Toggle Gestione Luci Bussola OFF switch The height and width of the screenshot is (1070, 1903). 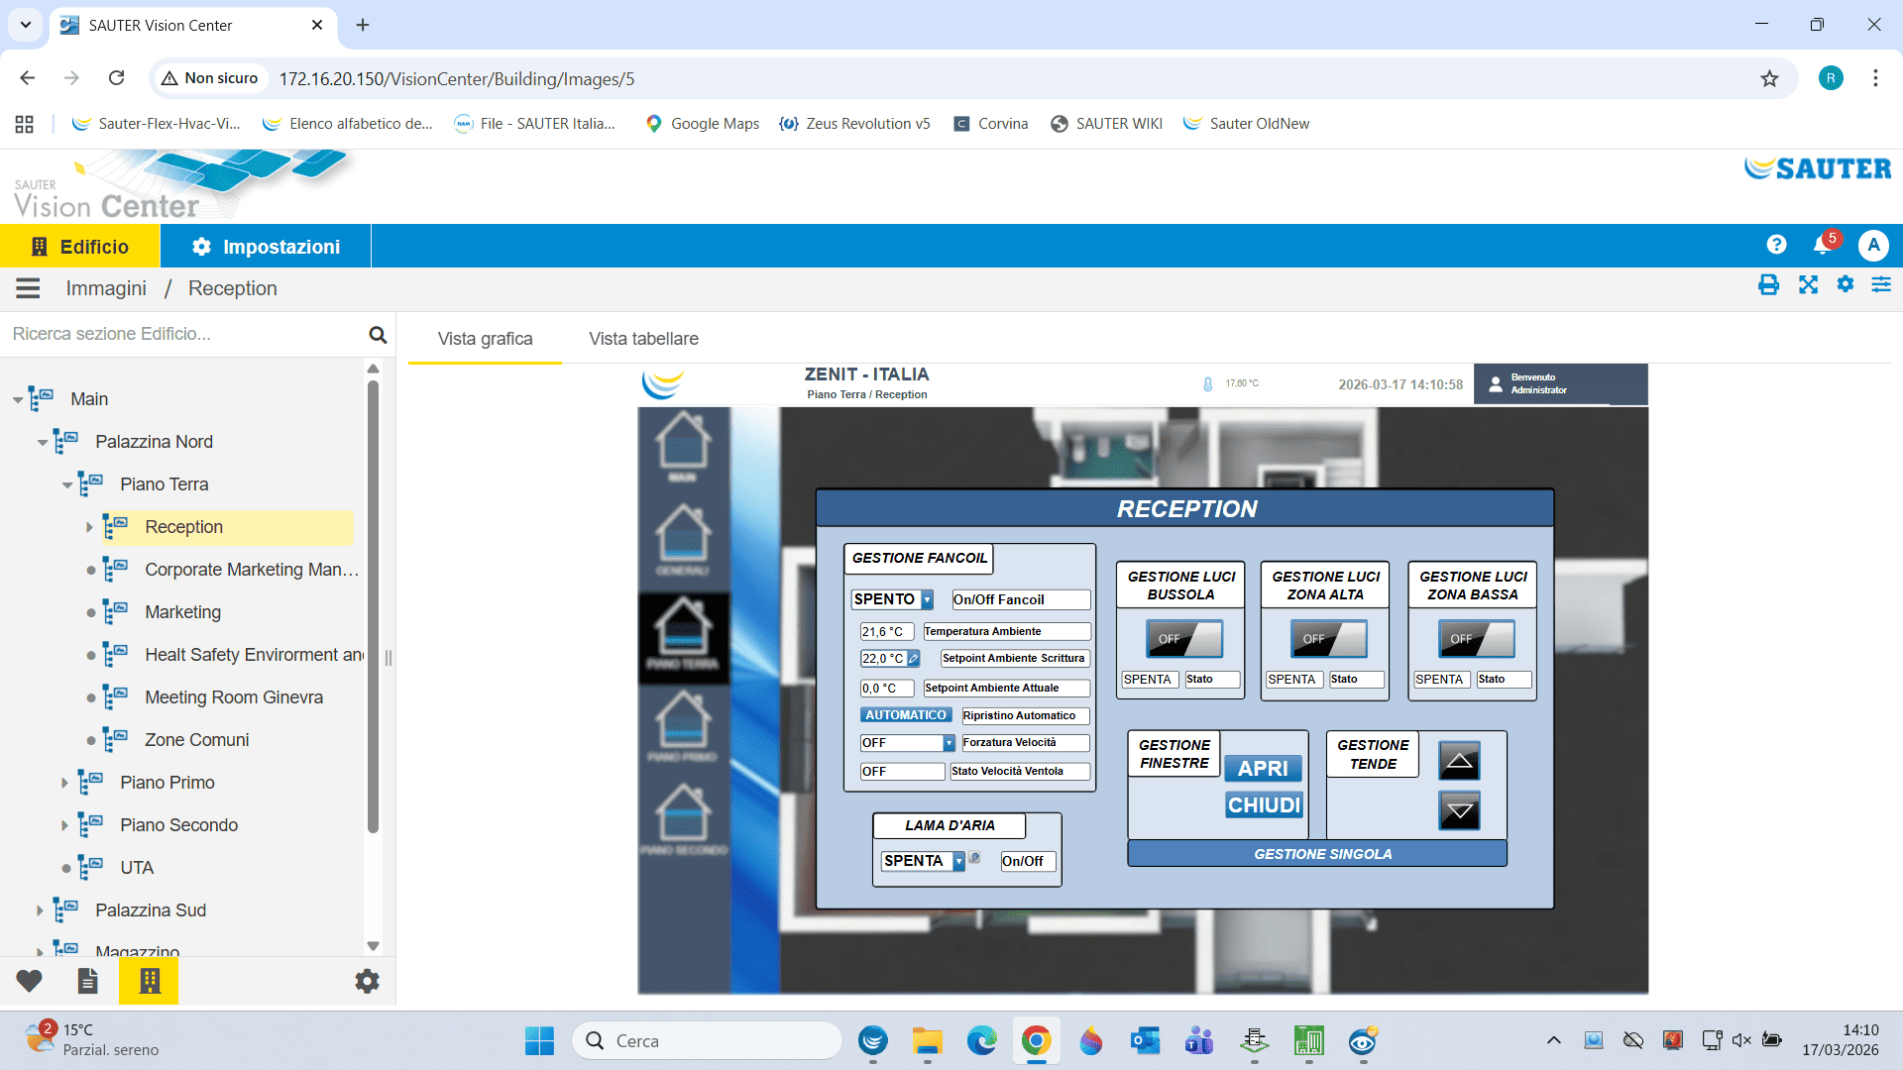click(1183, 639)
